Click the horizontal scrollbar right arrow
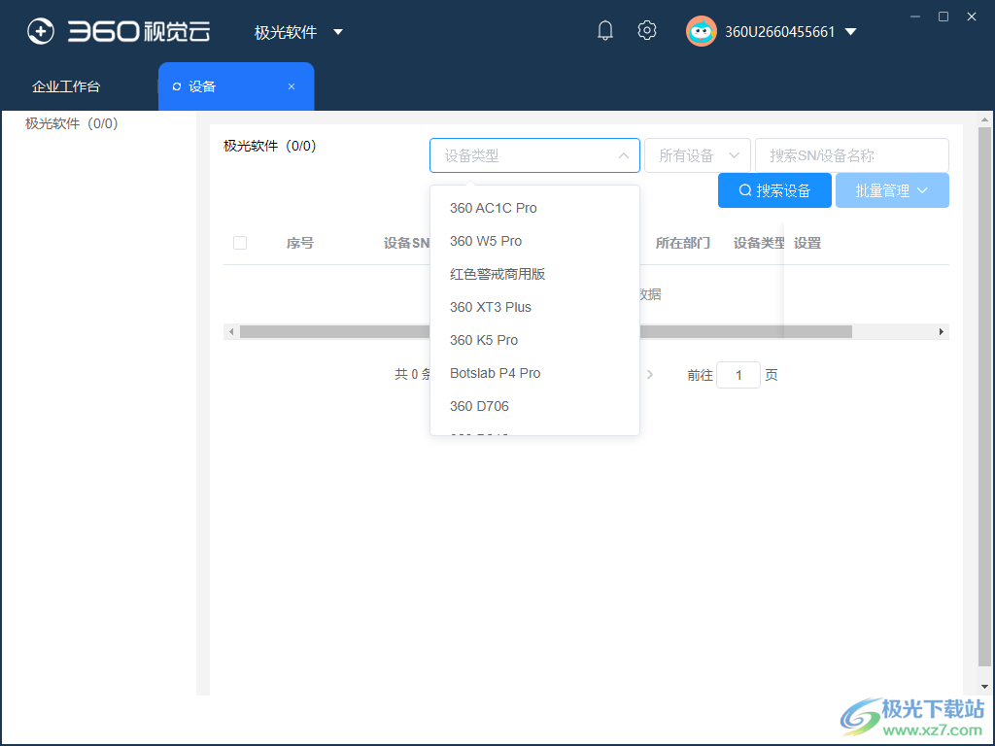The width and height of the screenshot is (995, 746). tap(941, 332)
